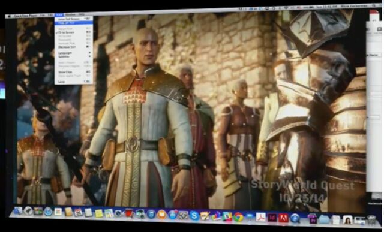Click the QuickTime Player dock icon
This screenshot has width=384, height=232.
(x=295, y=218)
